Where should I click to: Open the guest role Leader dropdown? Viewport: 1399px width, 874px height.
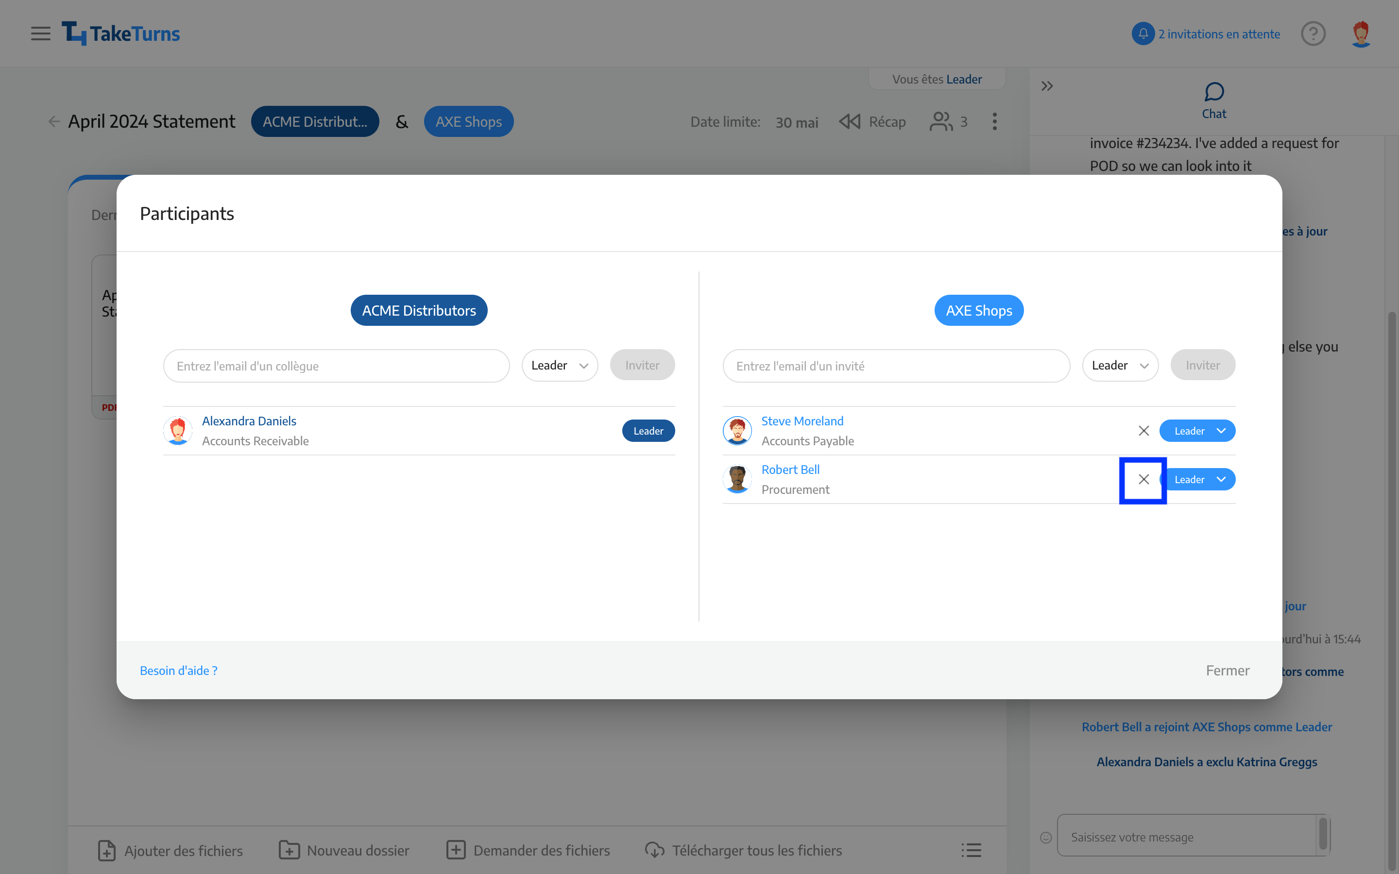1120,365
